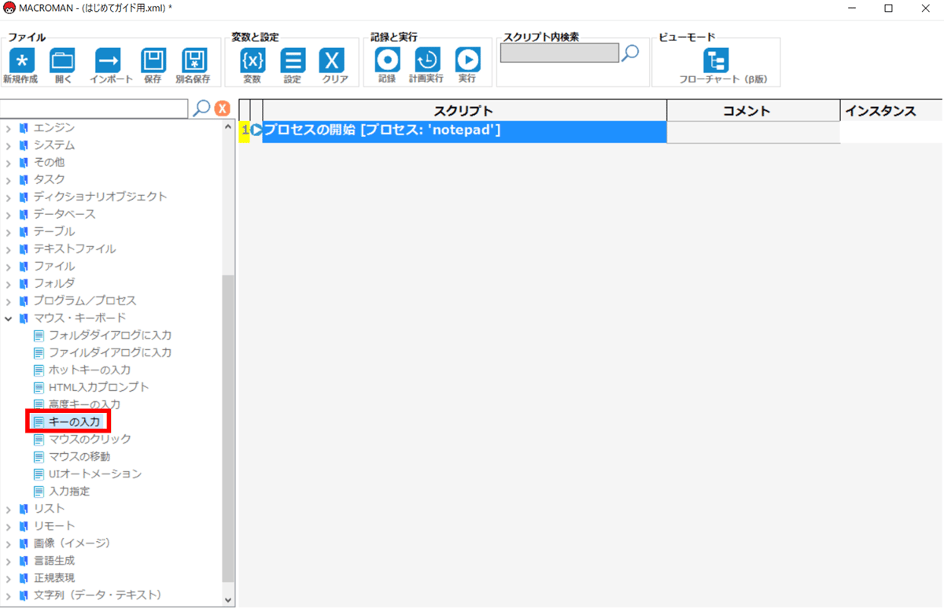Click the インスタンス column header
944x608 pixels.
click(x=892, y=111)
